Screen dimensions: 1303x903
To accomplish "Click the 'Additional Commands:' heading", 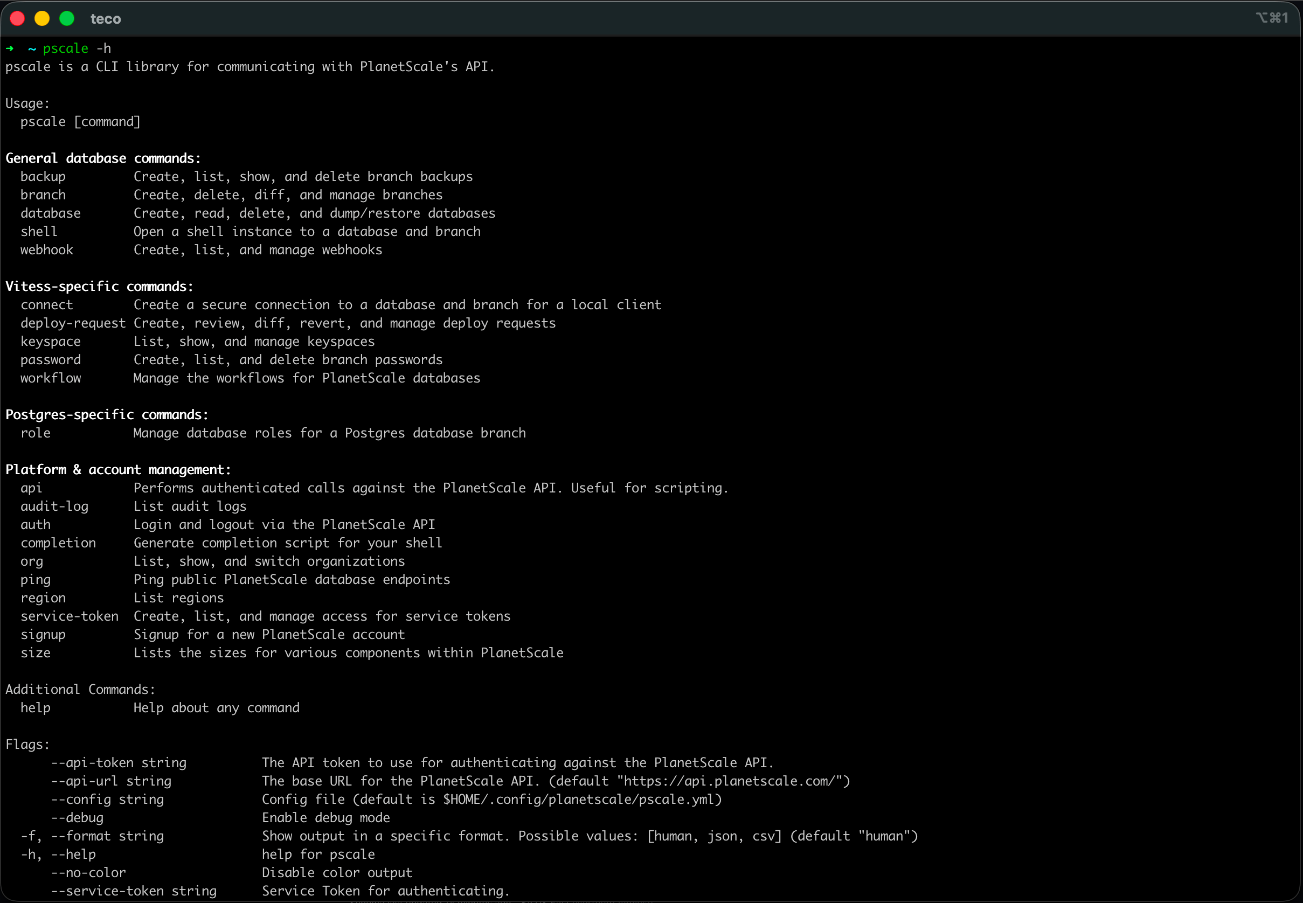I will (x=80, y=690).
